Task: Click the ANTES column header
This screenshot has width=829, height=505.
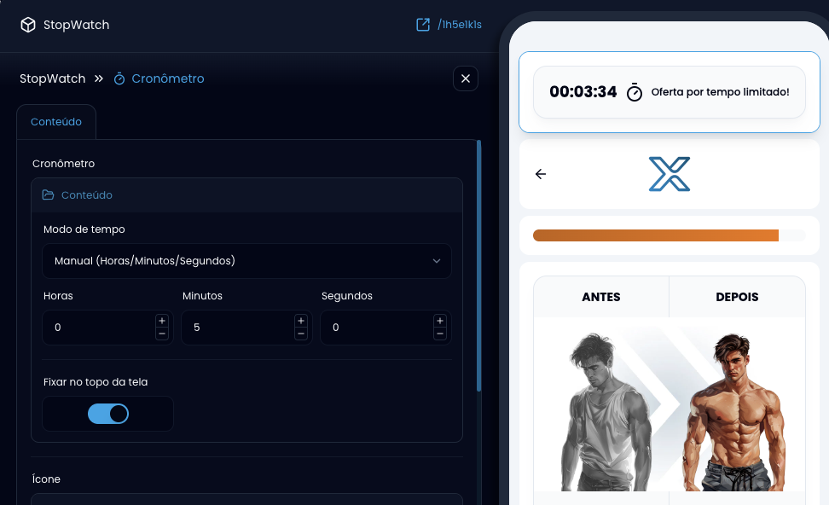Action: point(601,297)
